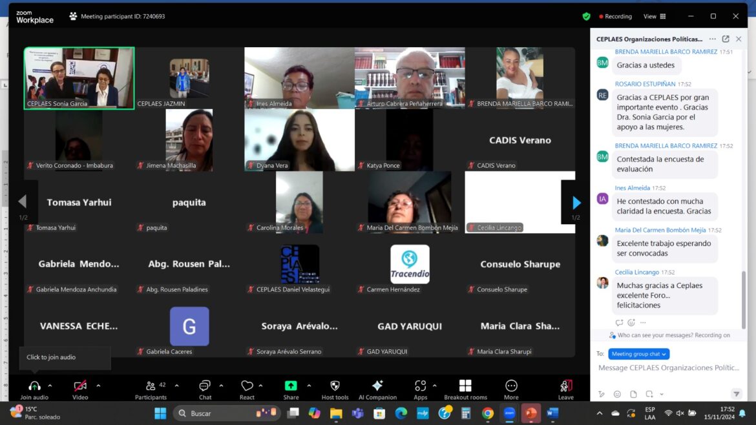Expand the video options arrow
756x425 pixels.
click(x=98, y=386)
